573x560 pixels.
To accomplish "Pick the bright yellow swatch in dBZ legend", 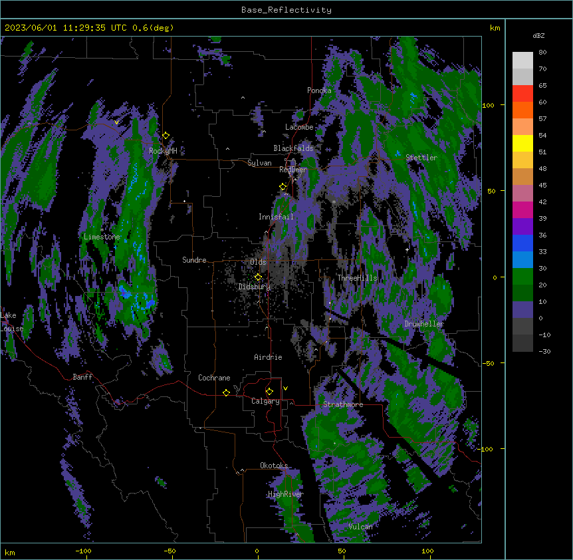I will (x=522, y=143).
